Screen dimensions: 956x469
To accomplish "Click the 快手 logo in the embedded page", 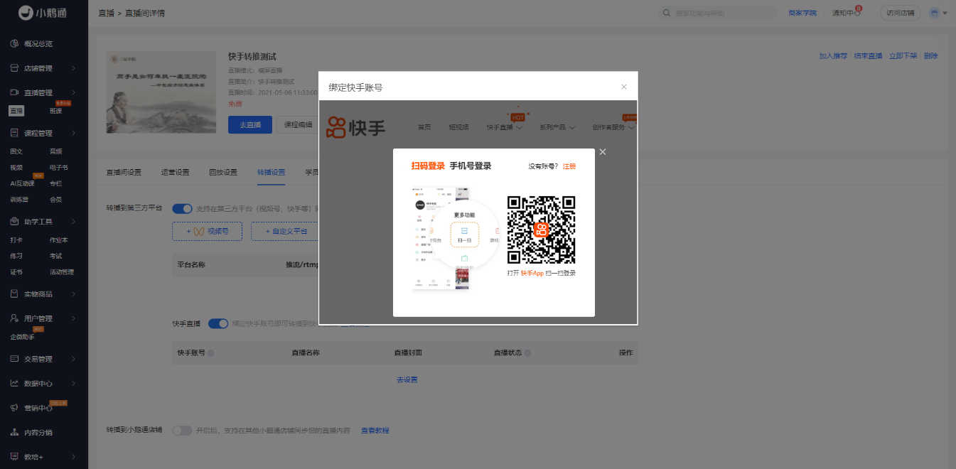I will [x=355, y=127].
